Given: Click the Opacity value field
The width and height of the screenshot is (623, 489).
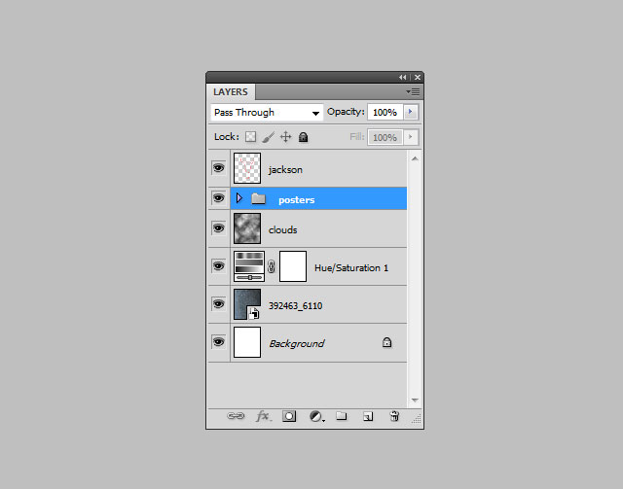Looking at the screenshot, I should pos(385,113).
